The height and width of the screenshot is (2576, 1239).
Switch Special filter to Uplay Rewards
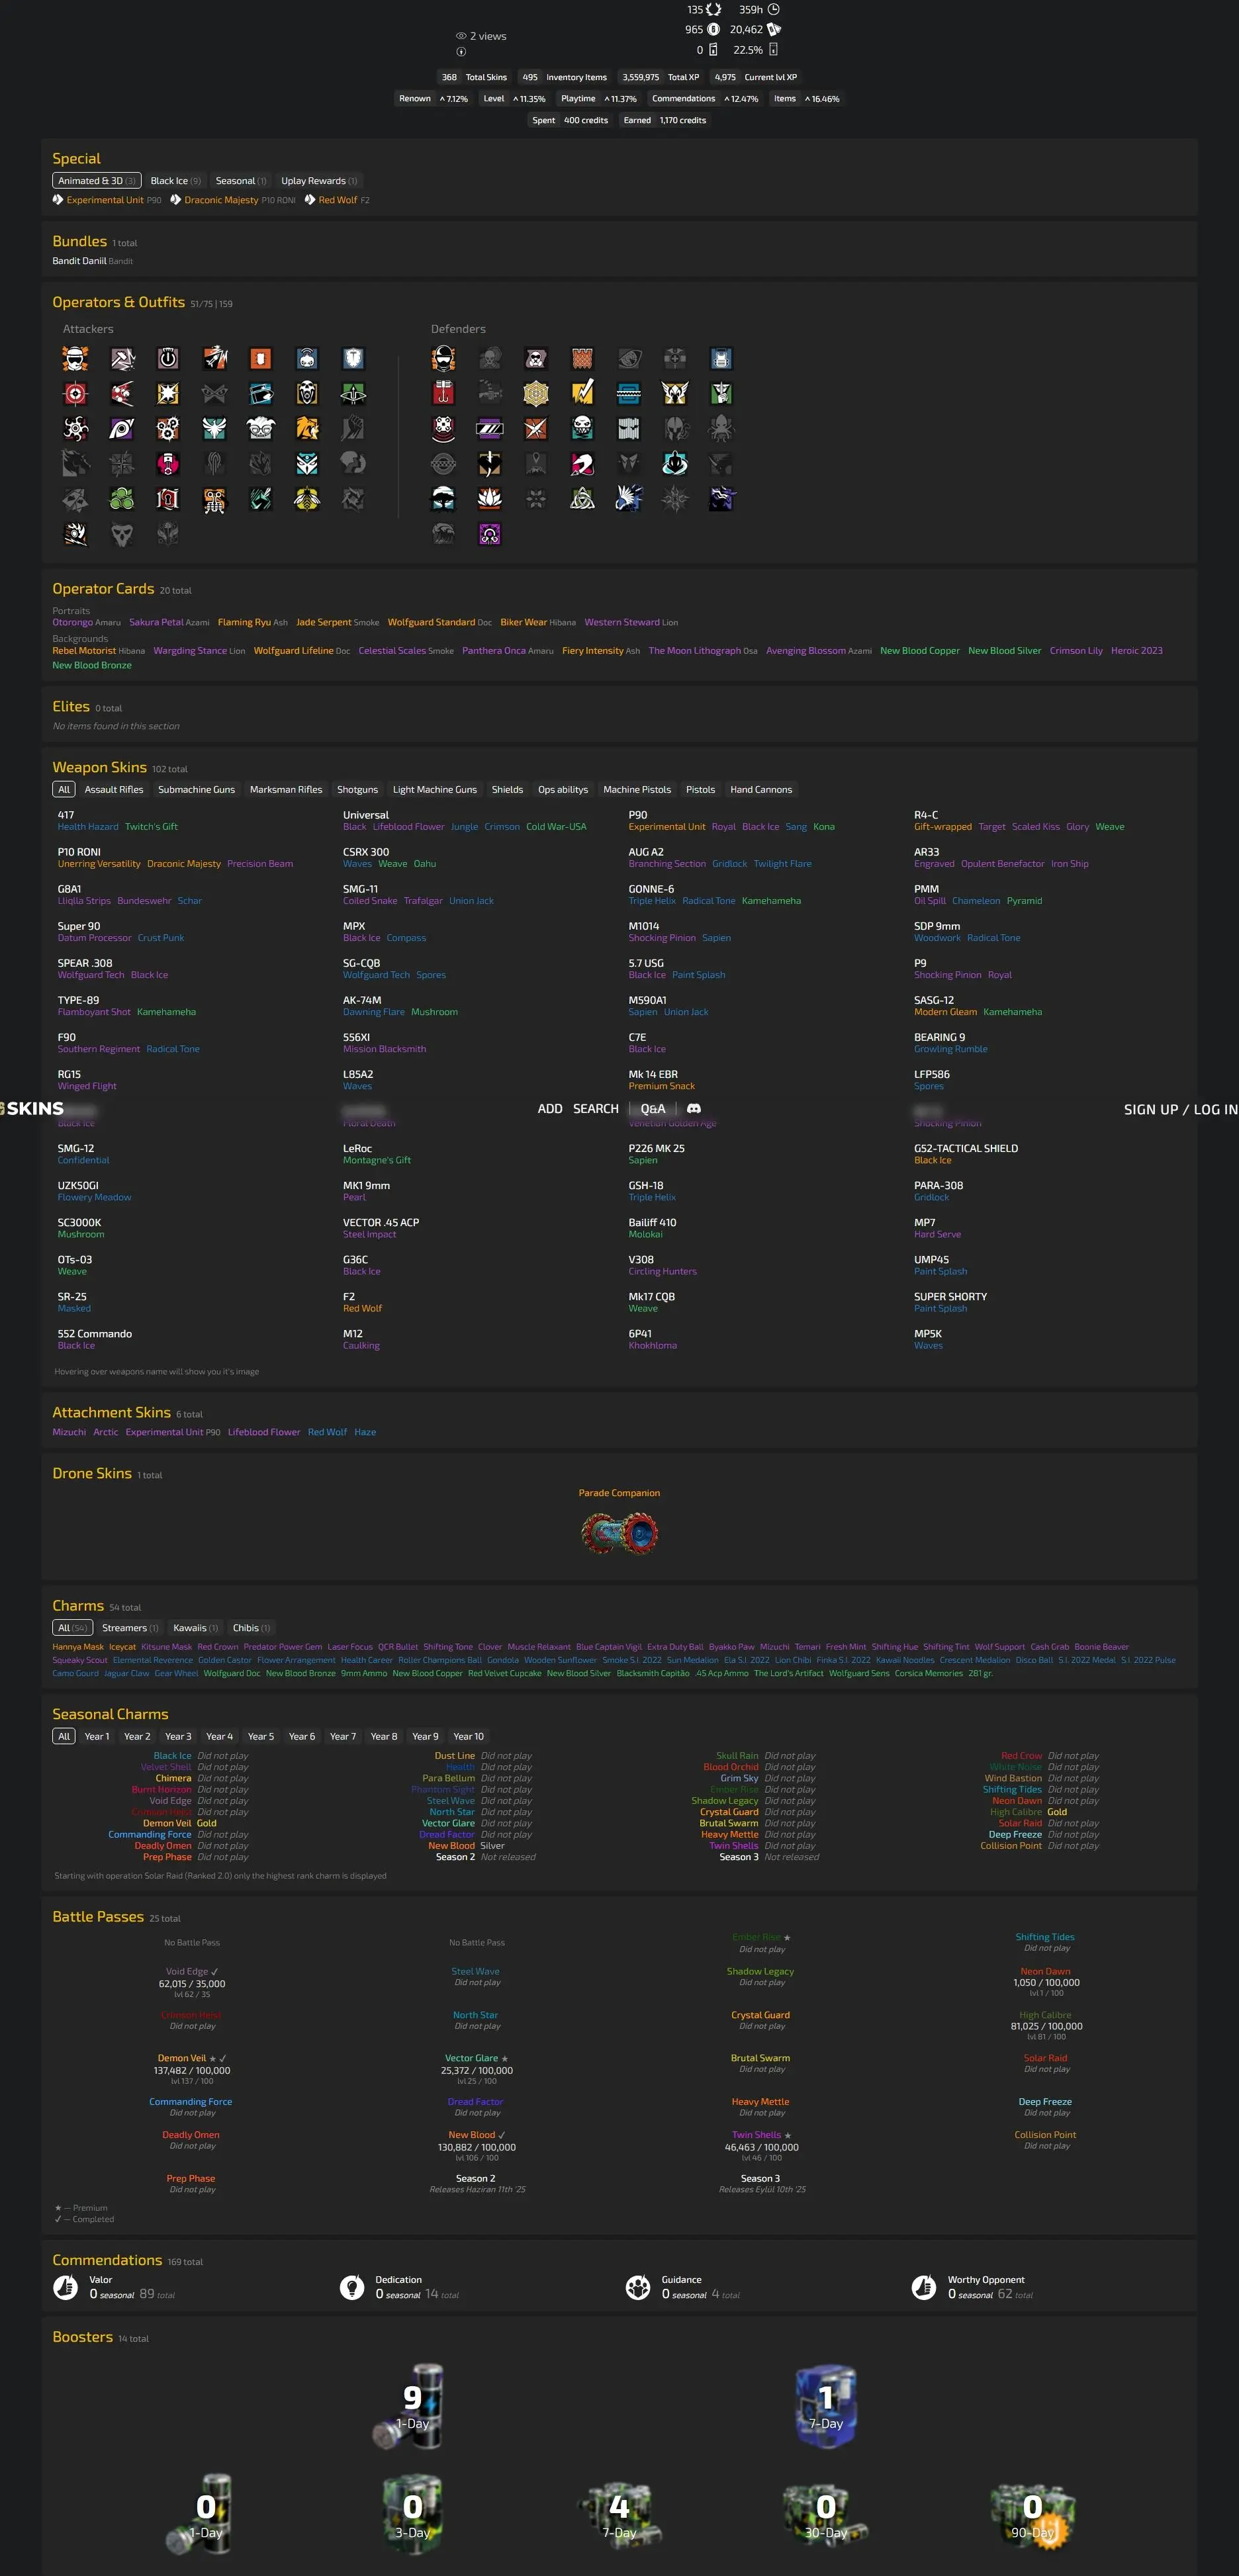coord(318,181)
